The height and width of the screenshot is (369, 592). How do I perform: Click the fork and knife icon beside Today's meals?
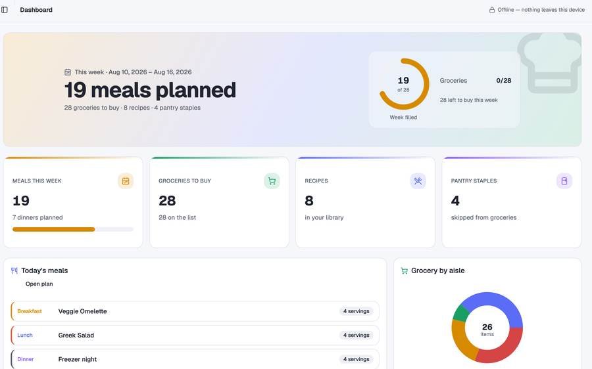click(x=14, y=271)
